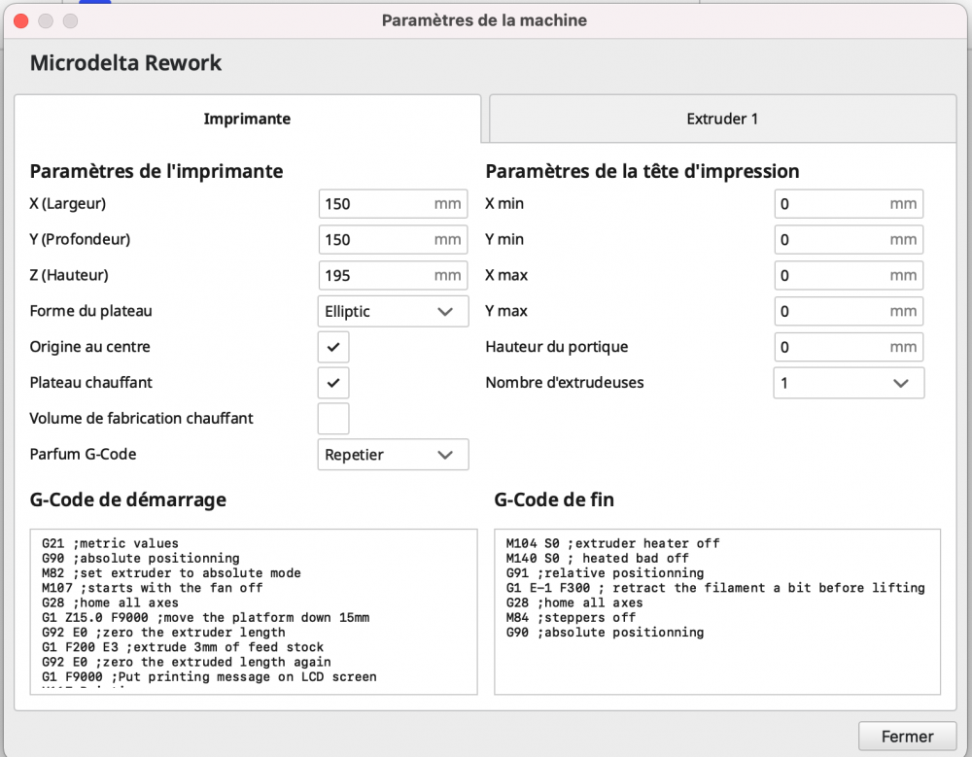972x757 pixels.
Task: Click the 'M84 ;steppers off' line
Action: 571,617
